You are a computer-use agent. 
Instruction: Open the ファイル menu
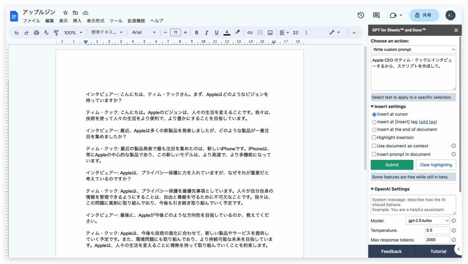coord(31,21)
